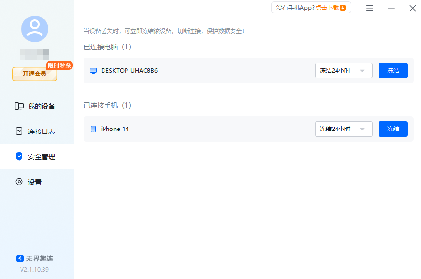Click the Settings (设置) gear icon
The height and width of the screenshot is (279, 421).
point(19,182)
